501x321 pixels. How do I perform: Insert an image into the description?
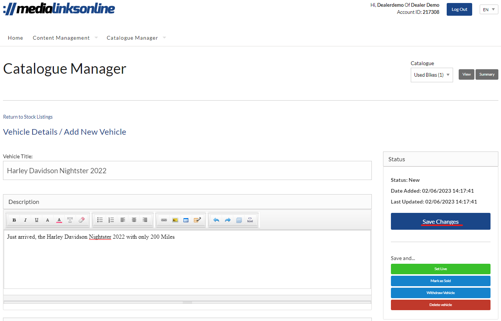175,220
